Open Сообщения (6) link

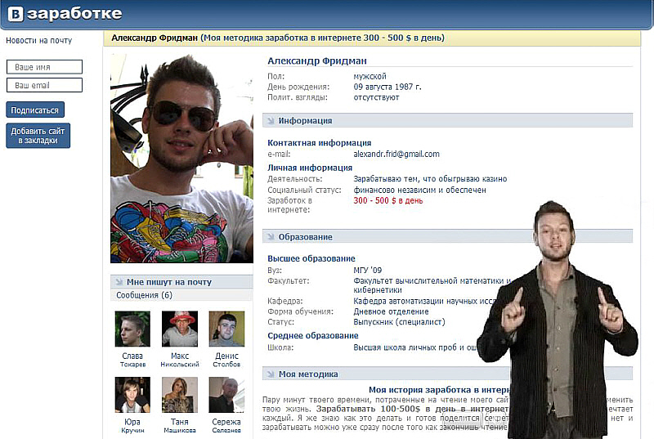[145, 295]
